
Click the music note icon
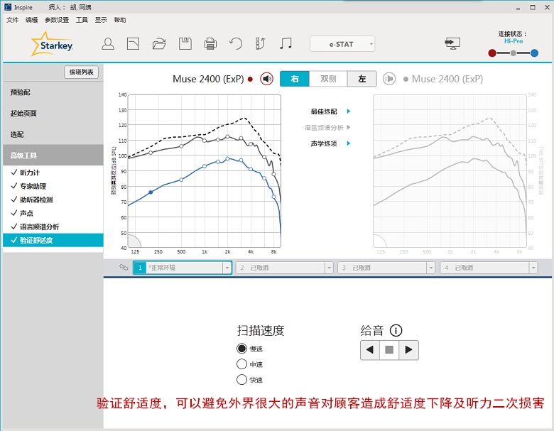[286, 44]
